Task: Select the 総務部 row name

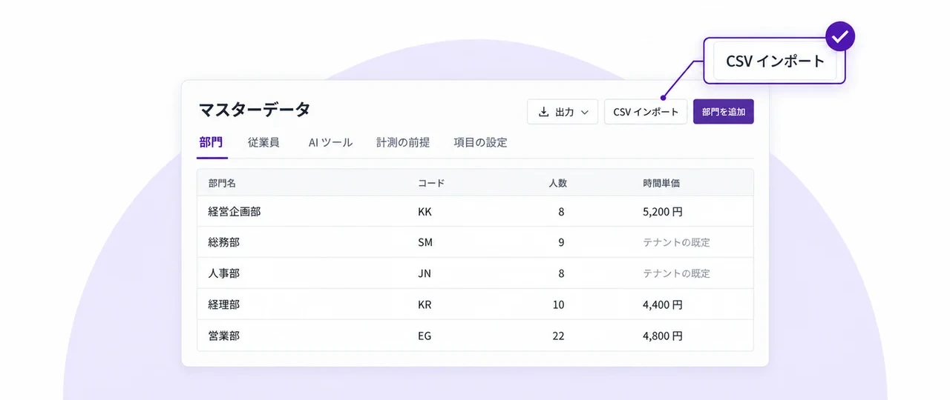Action: tap(224, 242)
